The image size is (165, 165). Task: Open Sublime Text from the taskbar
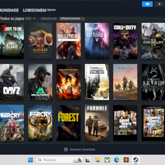tap(126, 160)
